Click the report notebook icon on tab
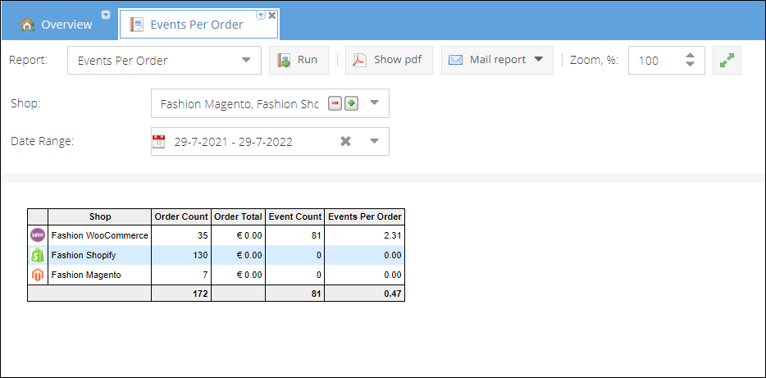The width and height of the screenshot is (766, 378). 136,25
